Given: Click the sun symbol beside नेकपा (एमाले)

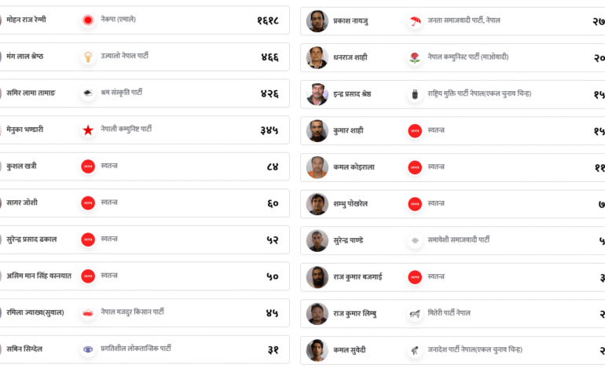Looking at the screenshot, I should [88, 20].
